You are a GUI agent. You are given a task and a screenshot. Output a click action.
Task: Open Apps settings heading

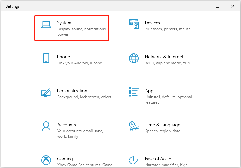[150, 91]
